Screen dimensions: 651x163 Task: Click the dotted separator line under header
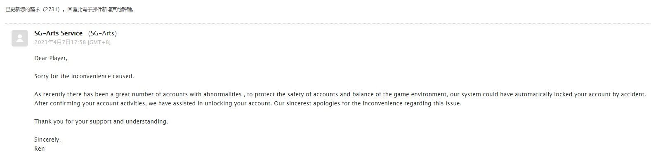pos(328,23)
